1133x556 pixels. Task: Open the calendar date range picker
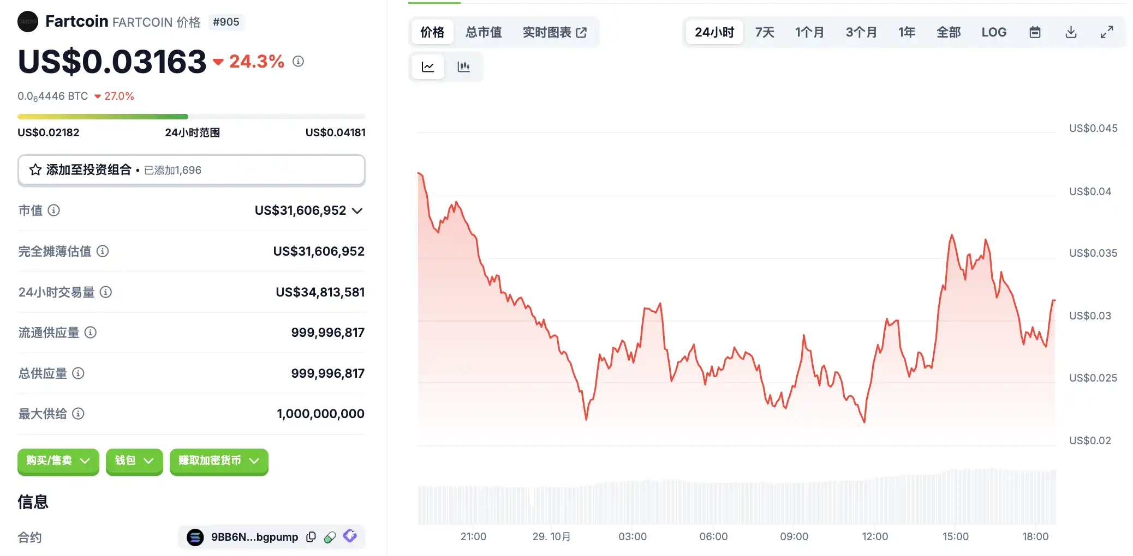[x=1035, y=32]
